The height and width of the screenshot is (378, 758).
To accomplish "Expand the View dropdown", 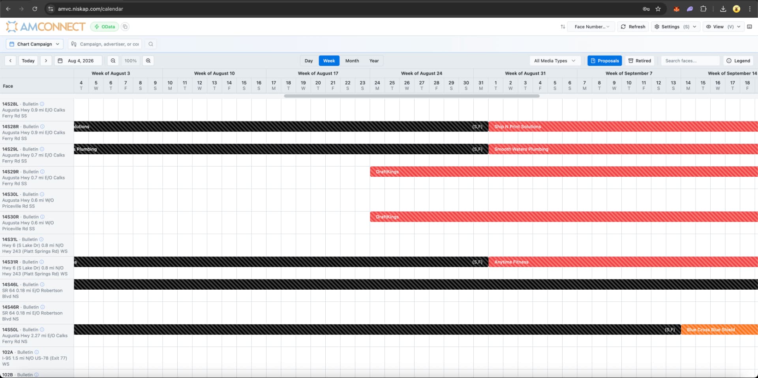I will 723,27.
